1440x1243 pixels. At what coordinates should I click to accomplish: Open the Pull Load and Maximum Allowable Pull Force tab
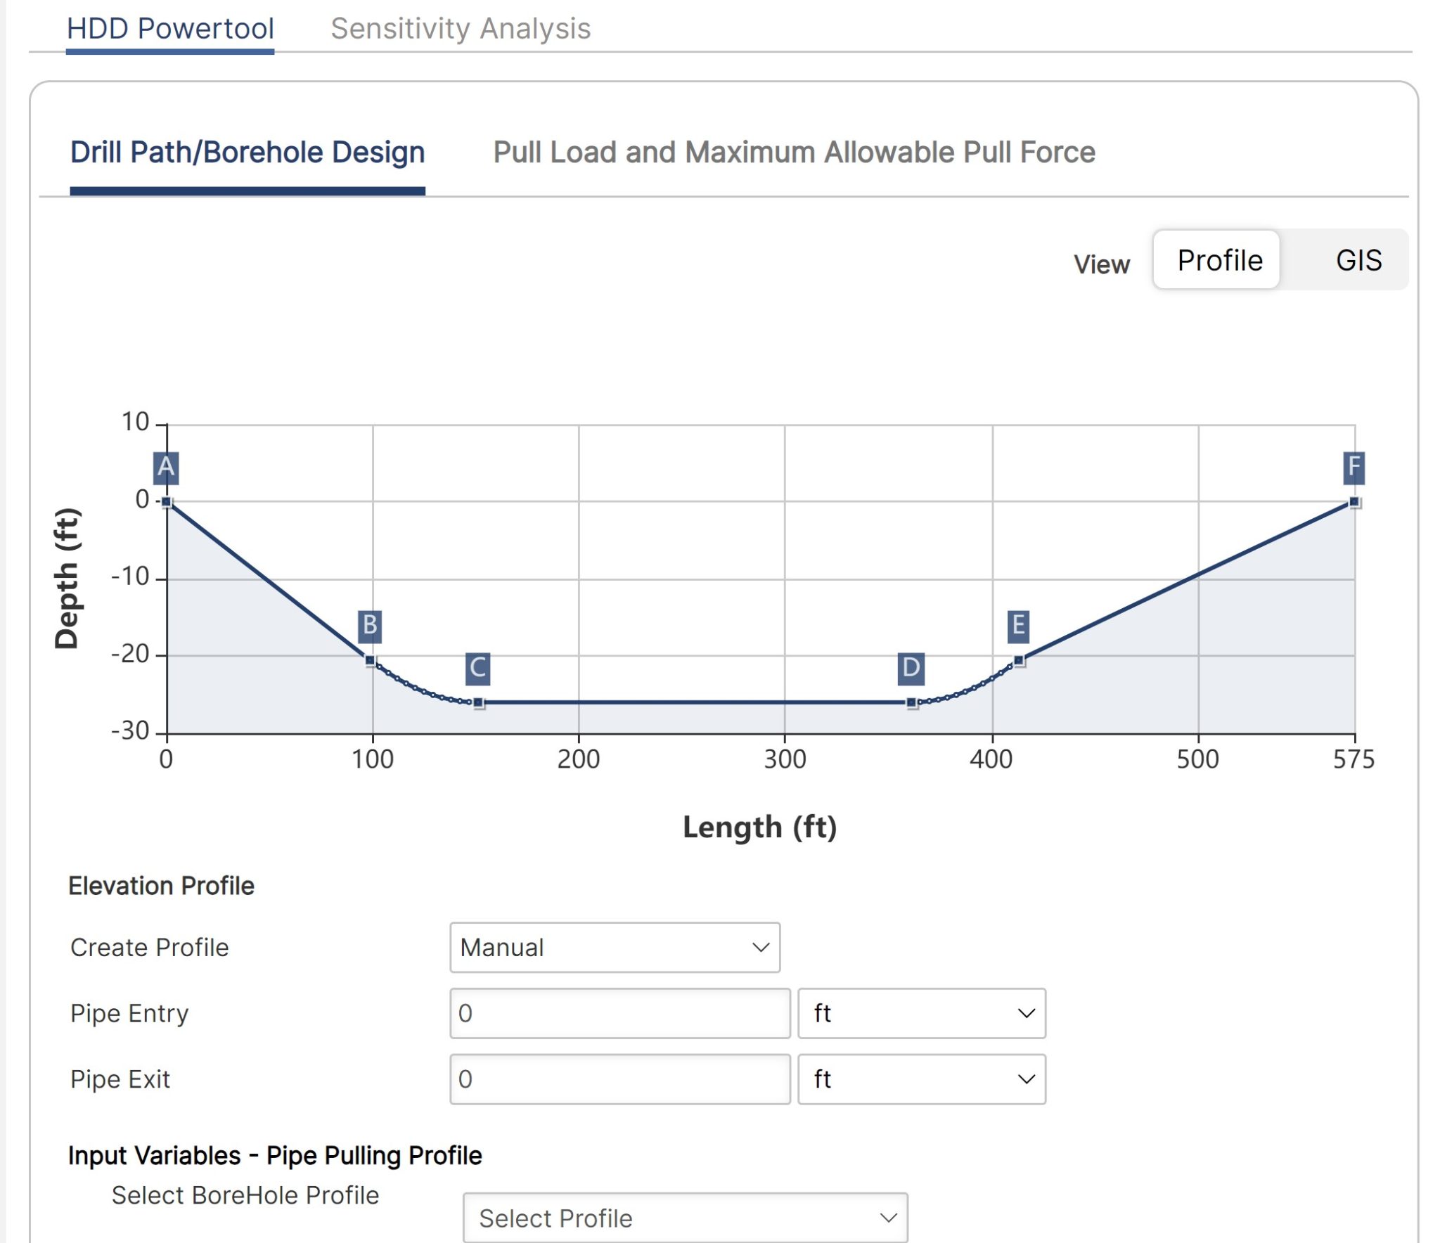click(x=793, y=152)
